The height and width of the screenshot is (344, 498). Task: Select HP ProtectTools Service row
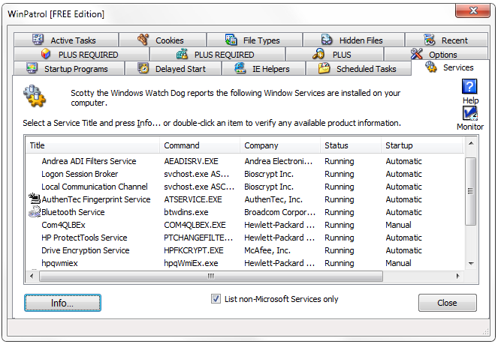pos(245,238)
